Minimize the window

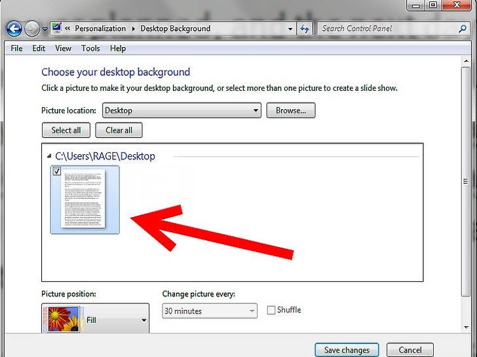click(415, 5)
